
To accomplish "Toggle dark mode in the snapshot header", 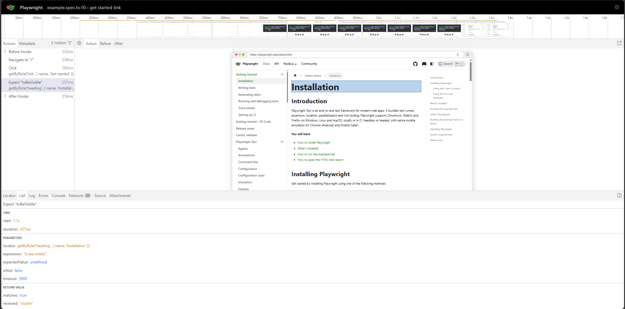I will (432, 64).
